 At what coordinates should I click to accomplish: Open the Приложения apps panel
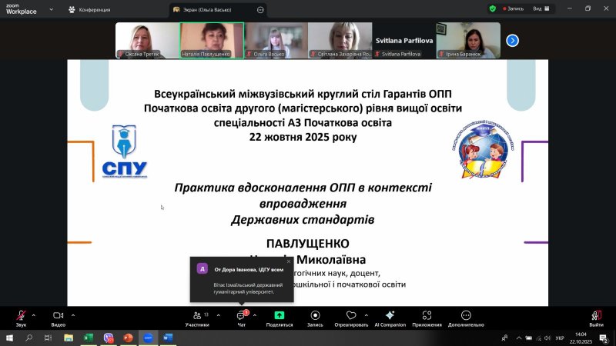[427, 316]
